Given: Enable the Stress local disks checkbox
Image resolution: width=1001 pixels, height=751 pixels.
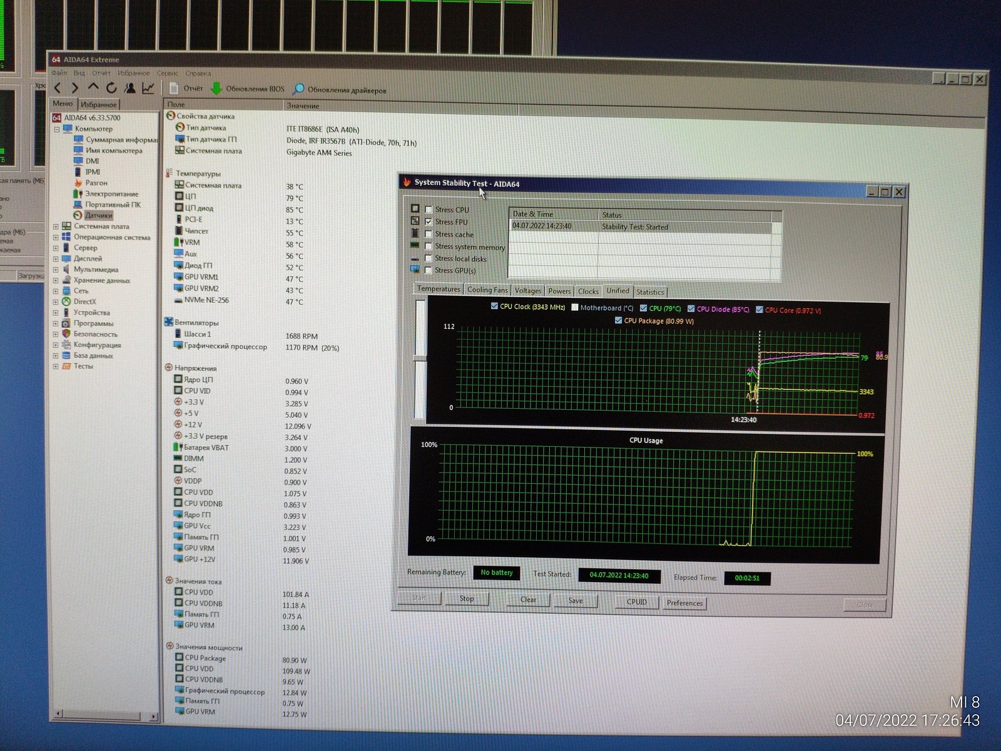Looking at the screenshot, I should point(429,258).
